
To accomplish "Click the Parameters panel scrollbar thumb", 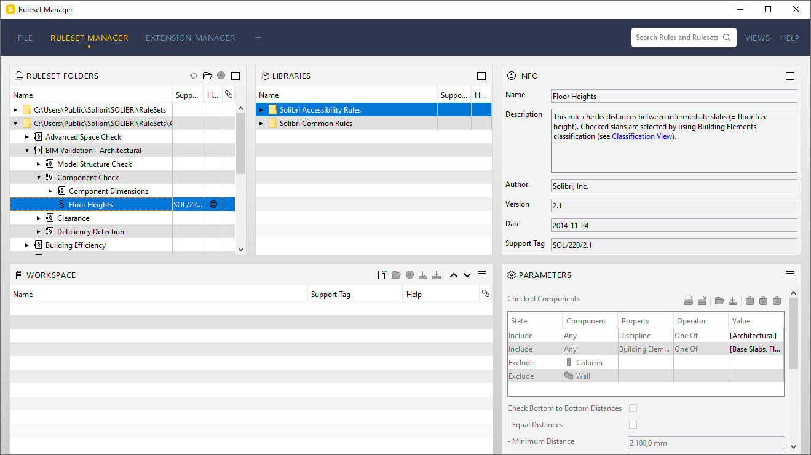I will (793, 333).
